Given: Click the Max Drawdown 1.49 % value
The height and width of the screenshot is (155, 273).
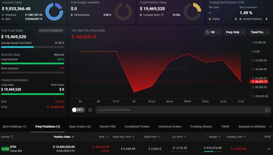Looking at the screenshot, I should point(246,13).
